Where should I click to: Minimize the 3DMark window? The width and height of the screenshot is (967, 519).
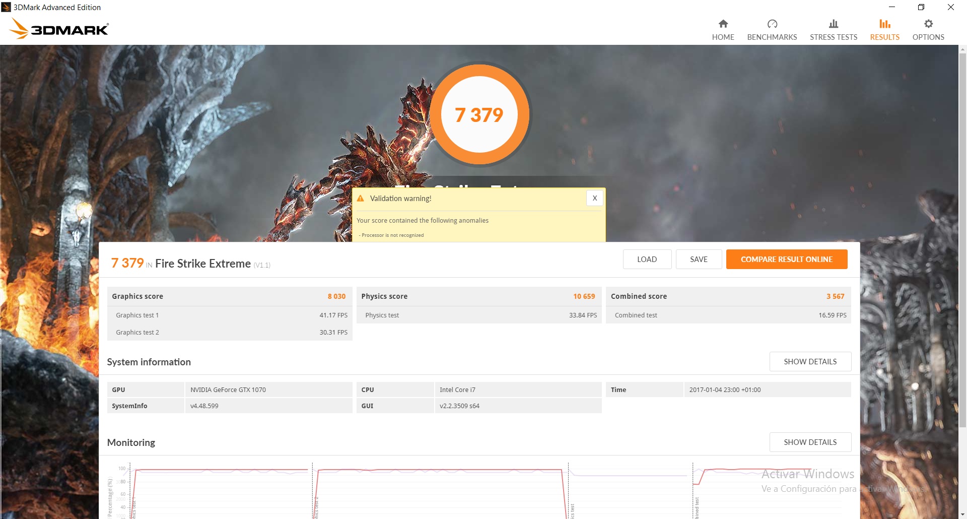892,7
